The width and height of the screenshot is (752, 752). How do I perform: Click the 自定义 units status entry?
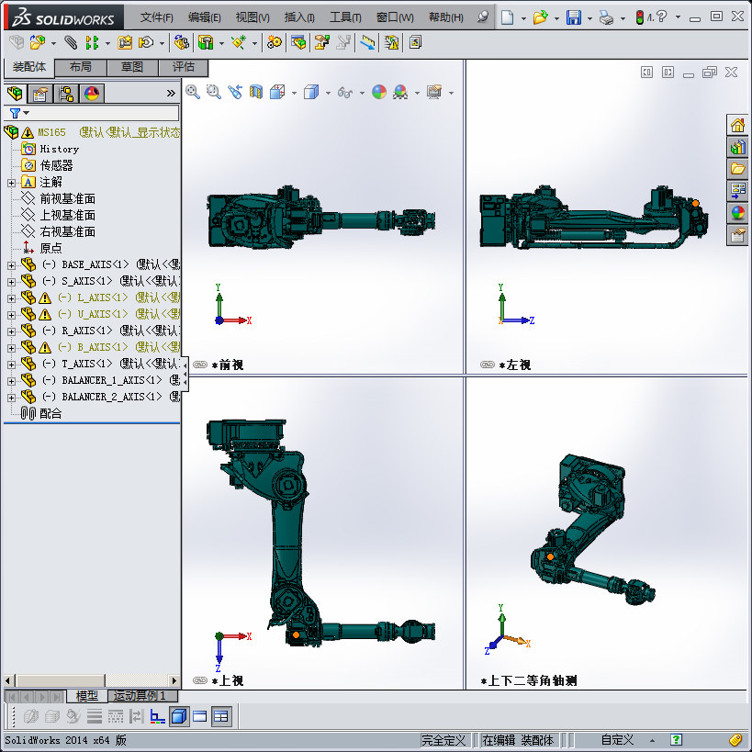tap(617, 740)
